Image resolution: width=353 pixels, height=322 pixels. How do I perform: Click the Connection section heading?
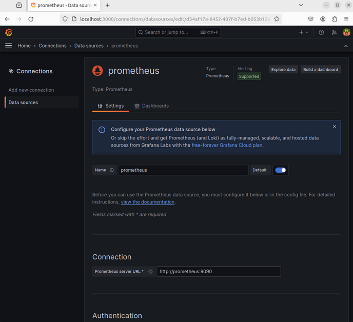[112, 257]
